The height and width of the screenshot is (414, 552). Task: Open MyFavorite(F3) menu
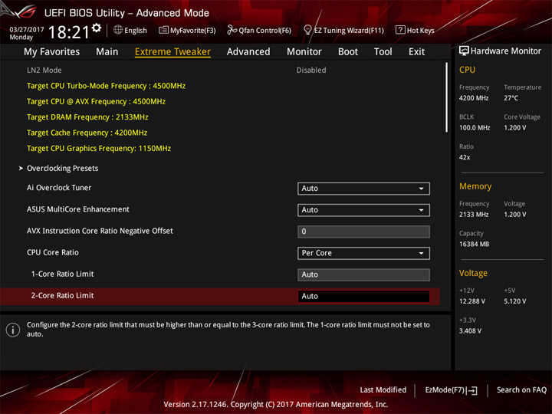tap(187, 30)
